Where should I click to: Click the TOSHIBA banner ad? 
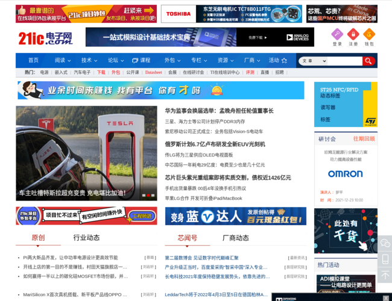coord(232,14)
